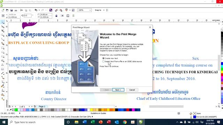Pick the bright green palette swatch

point(16,110)
